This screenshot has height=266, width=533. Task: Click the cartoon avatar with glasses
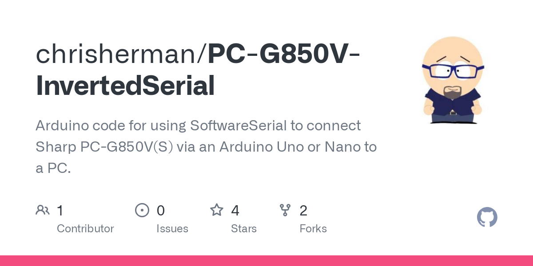tap(453, 80)
